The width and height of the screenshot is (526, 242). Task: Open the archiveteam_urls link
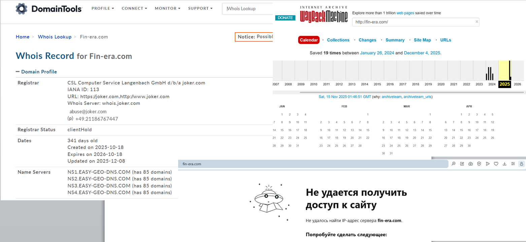click(418, 97)
